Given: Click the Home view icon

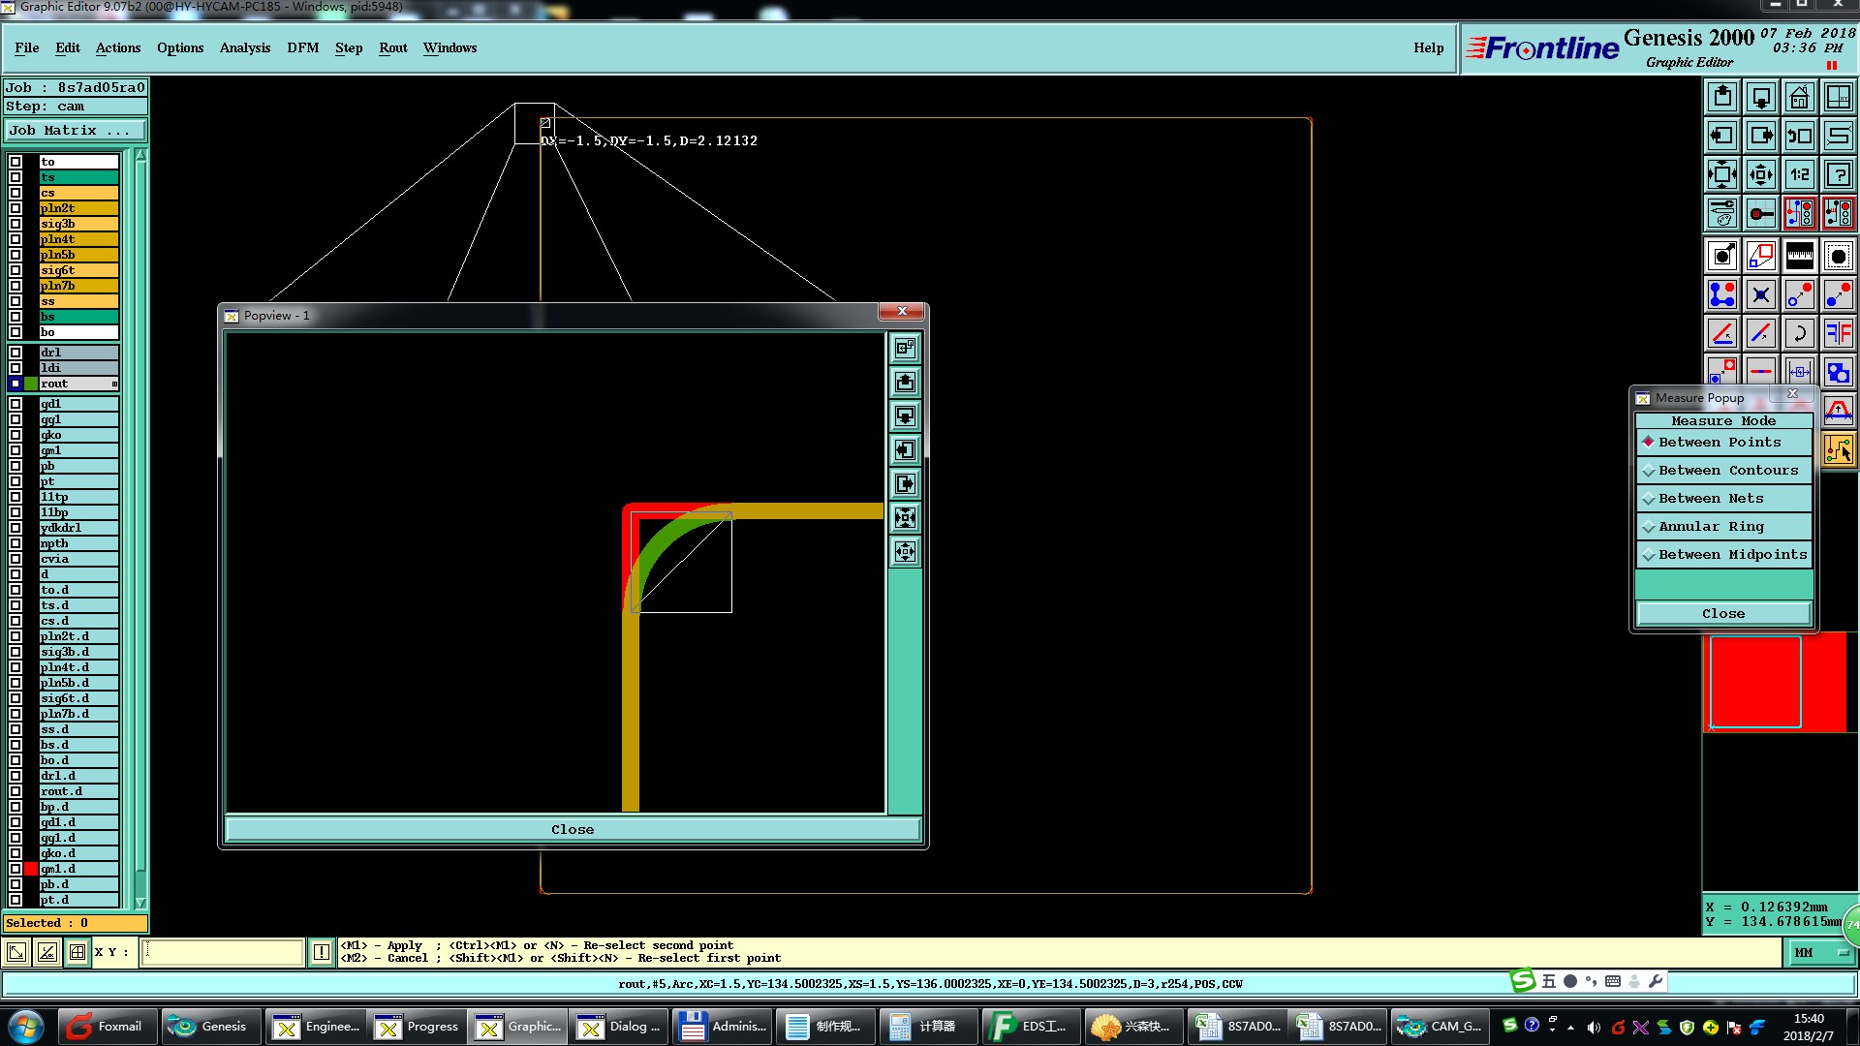Looking at the screenshot, I should click(1799, 97).
